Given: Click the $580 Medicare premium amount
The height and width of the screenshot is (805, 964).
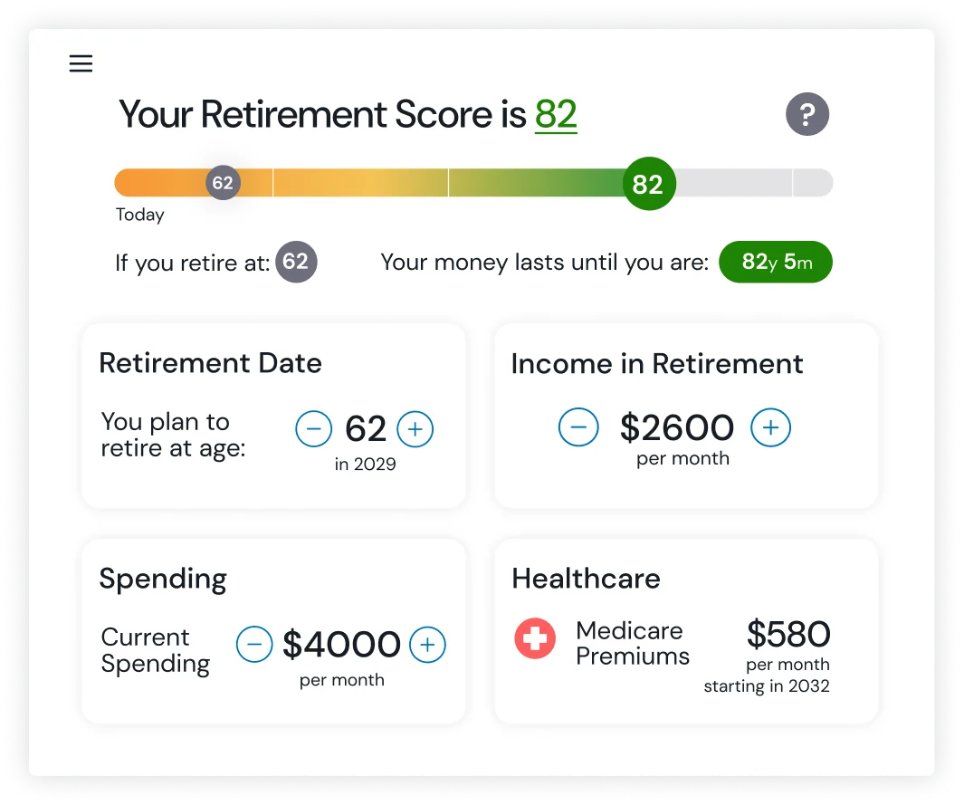Looking at the screenshot, I should click(788, 635).
